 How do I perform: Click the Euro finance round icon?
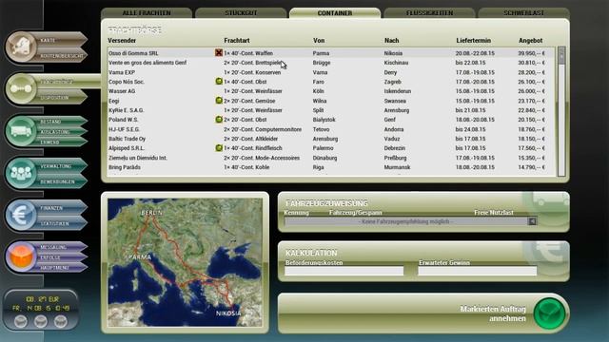(x=21, y=215)
